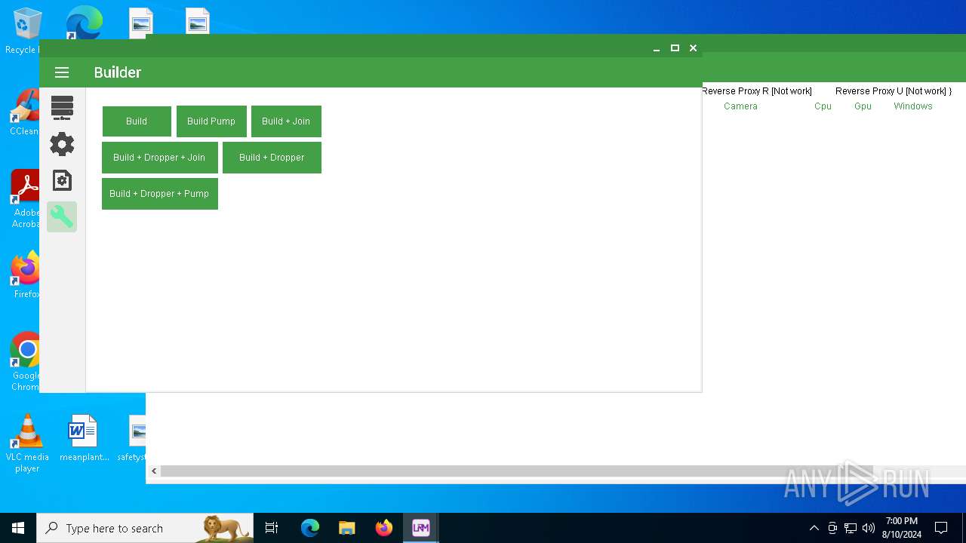Open the Windows Start menu
This screenshot has width=966, height=543.
18,528
